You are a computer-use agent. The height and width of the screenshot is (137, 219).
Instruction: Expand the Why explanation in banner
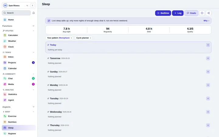(x=206, y=21)
